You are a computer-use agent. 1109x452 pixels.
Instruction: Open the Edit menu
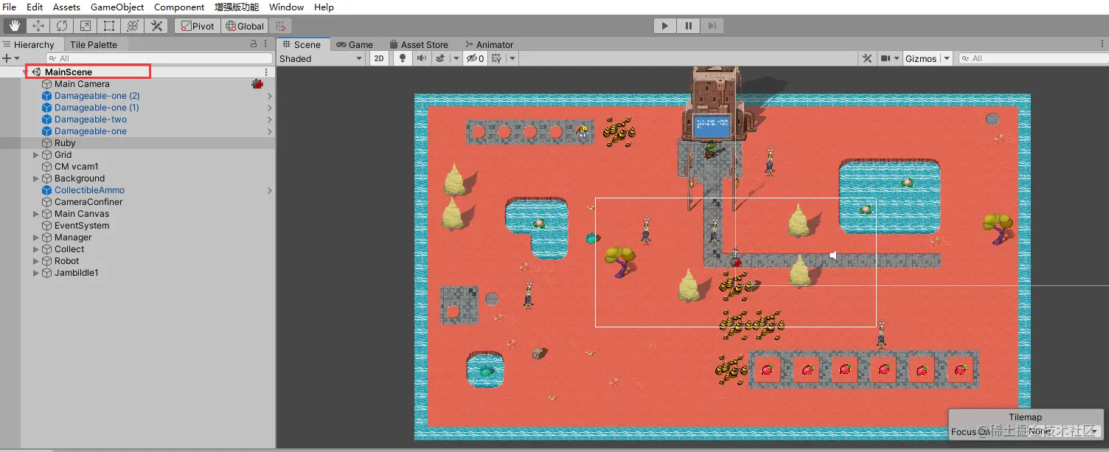(x=35, y=7)
